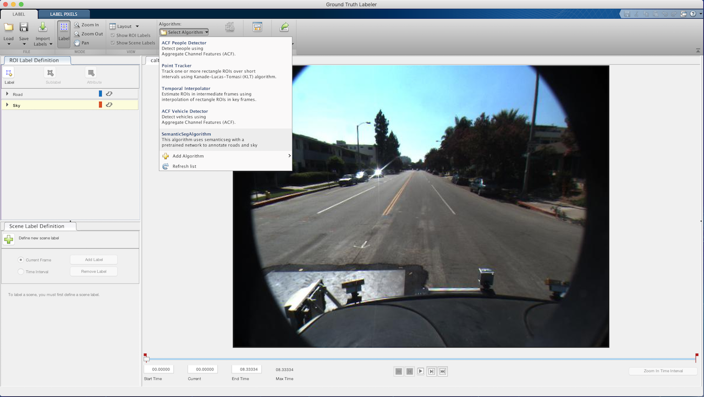Click the pixel label icon for Road

click(109, 94)
